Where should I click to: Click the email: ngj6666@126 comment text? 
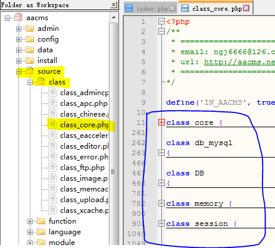(x=227, y=52)
